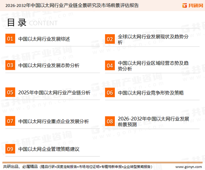The image size is (205, 170).
Task: Select chapter 2026-2032年中国以太网行业发展前景预测
Action: (153, 122)
